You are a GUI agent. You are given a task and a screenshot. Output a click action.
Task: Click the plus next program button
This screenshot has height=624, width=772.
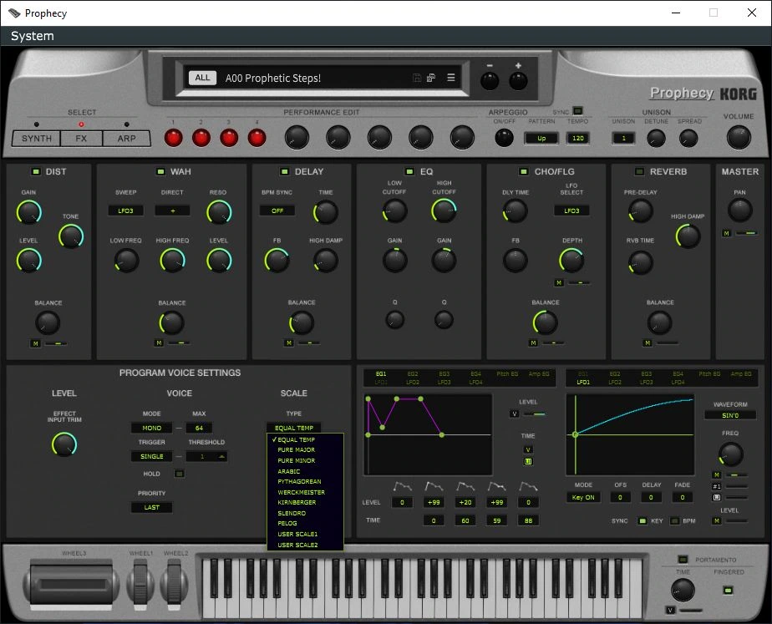518,81
